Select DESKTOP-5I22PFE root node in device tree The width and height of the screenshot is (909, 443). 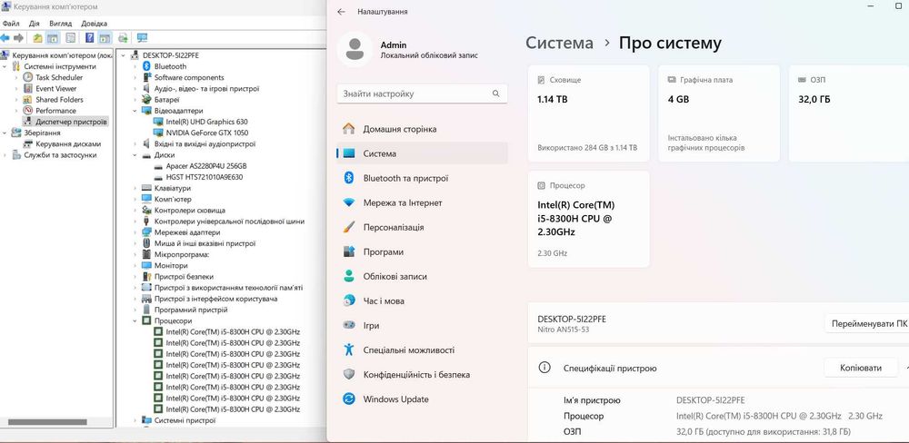(x=171, y=55)
